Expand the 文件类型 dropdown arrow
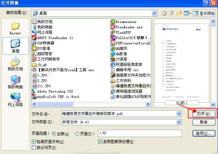This screenshot has height=154, width=218. 179,122
